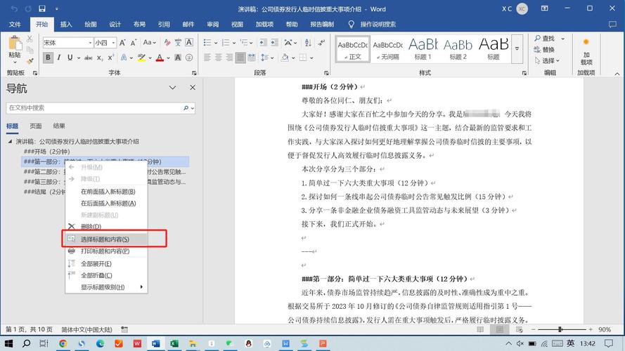Screen dimensions: 625x351
Task: Open navigation pane options chevron
Action: point(172,88)
